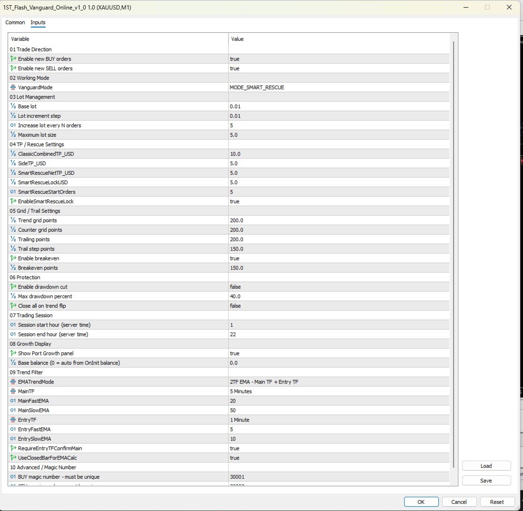
Task: Click the fraction icon beside Base lot
Action: (13, 106)
